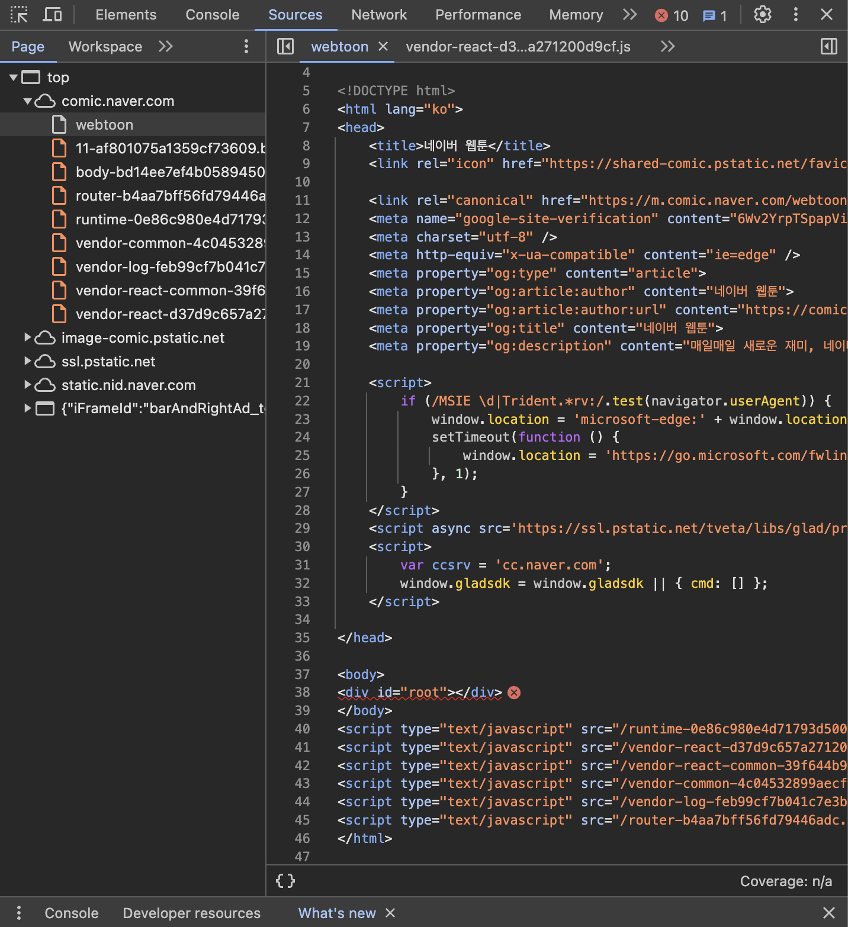The height and width of the screenshot is (927, 848).
Task: Activate the inspect element picker icon
Action: point(19,14)
